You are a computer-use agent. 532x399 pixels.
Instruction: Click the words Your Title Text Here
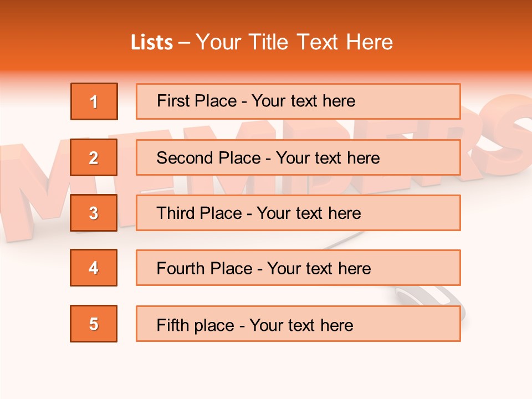point(294,42)
